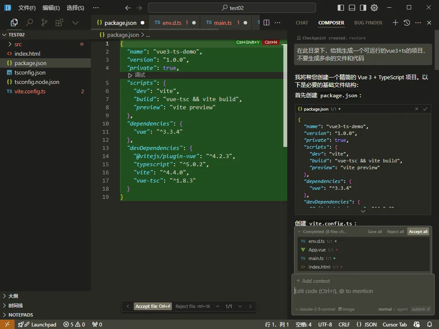Start a new composer with plus icon
Screen dimensions: 439x329
coord(395,23)
